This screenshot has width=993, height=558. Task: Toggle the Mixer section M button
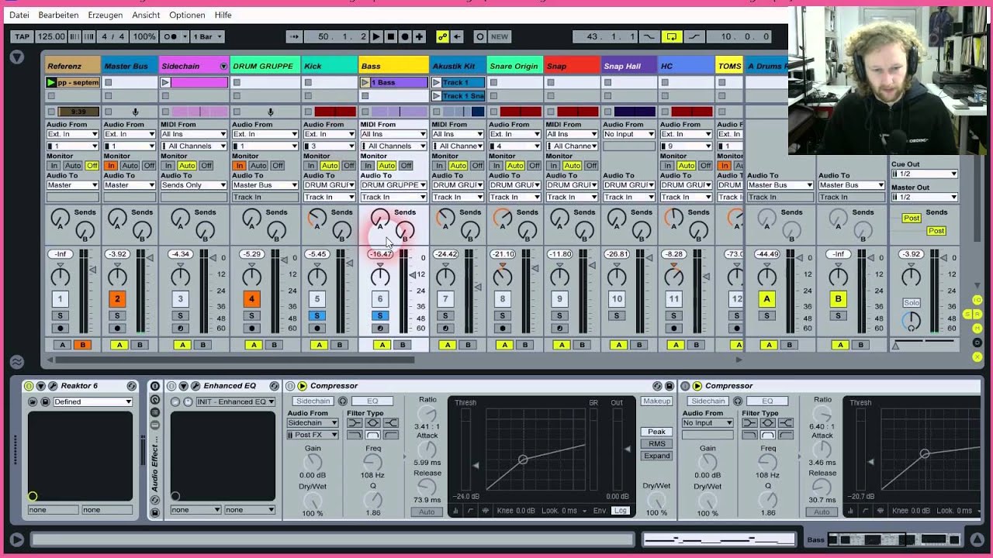(977, 328)
